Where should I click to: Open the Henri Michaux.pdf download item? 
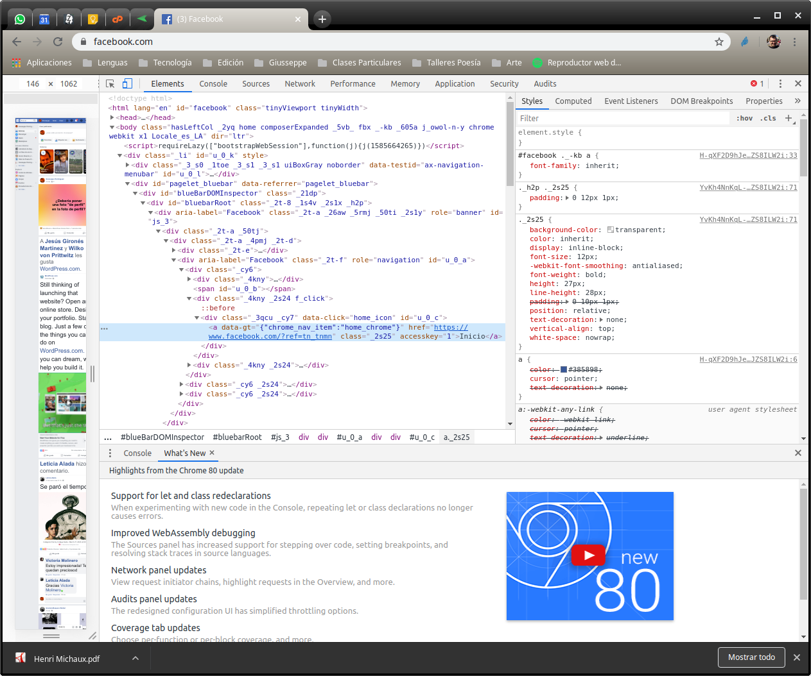(x=67, y=659)
